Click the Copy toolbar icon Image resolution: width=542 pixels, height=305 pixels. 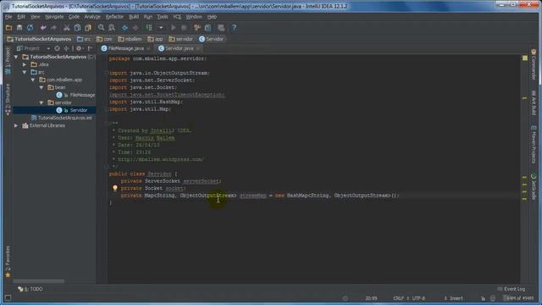[77, 28]
